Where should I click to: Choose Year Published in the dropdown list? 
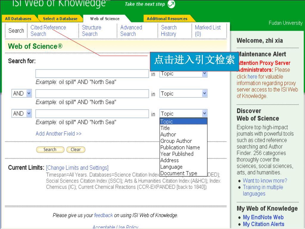point(183,154)
